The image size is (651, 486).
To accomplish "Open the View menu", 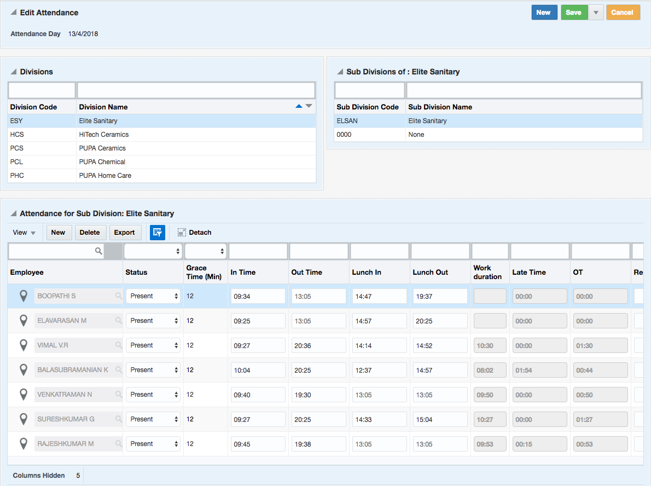I will [x=24, y=233].
